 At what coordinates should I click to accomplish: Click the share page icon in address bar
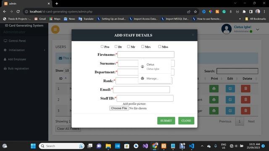click(189, 12)
